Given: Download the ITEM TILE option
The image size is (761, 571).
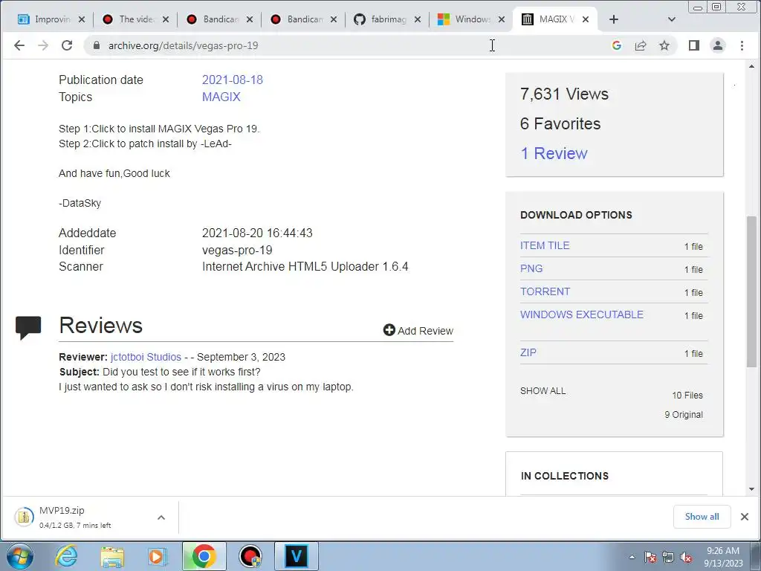Looking at the screenshot, I should pos(545,245).
